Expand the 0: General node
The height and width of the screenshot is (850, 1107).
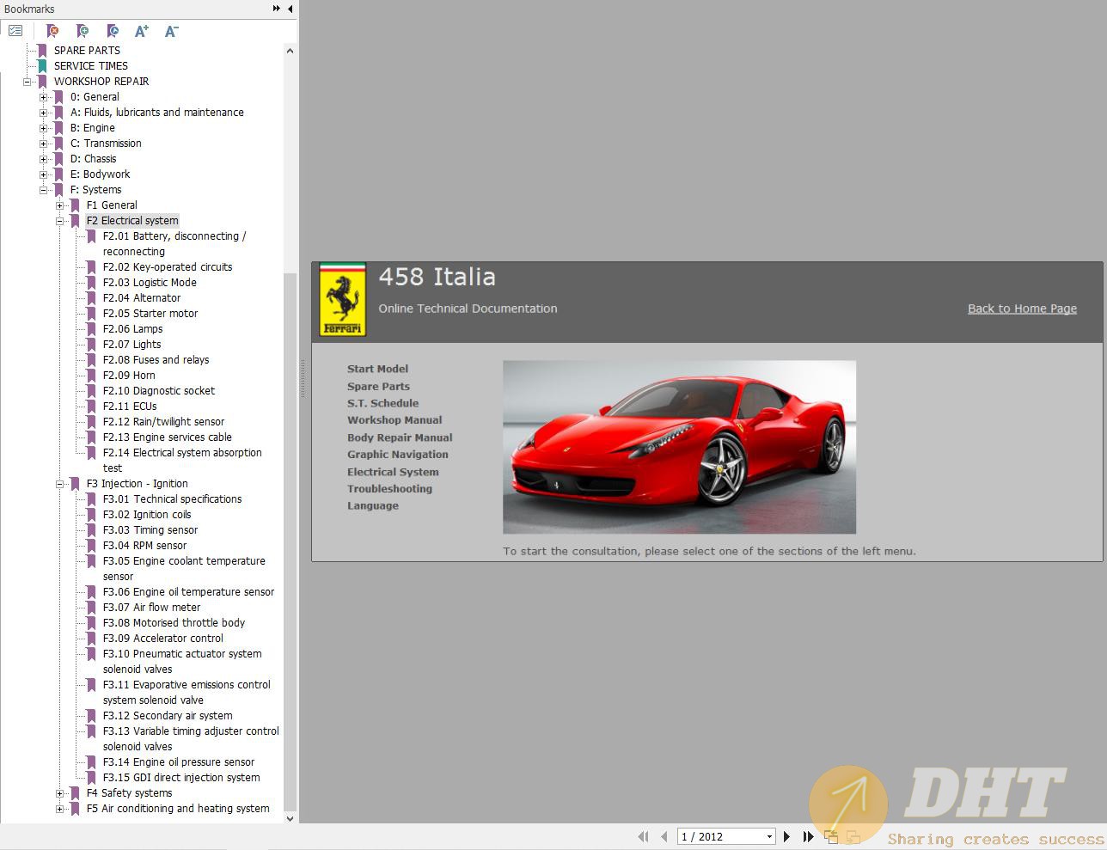(x=43, y=97)
